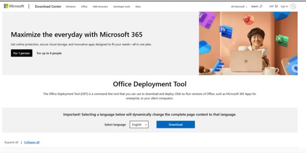306x153 pixels.
Task: Go to Web browsers menu
Action: [x=100, y=7]
